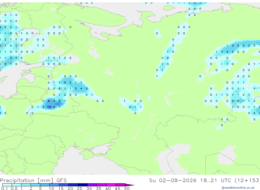Click the "13" precipitation value on the map

(49, 107)
